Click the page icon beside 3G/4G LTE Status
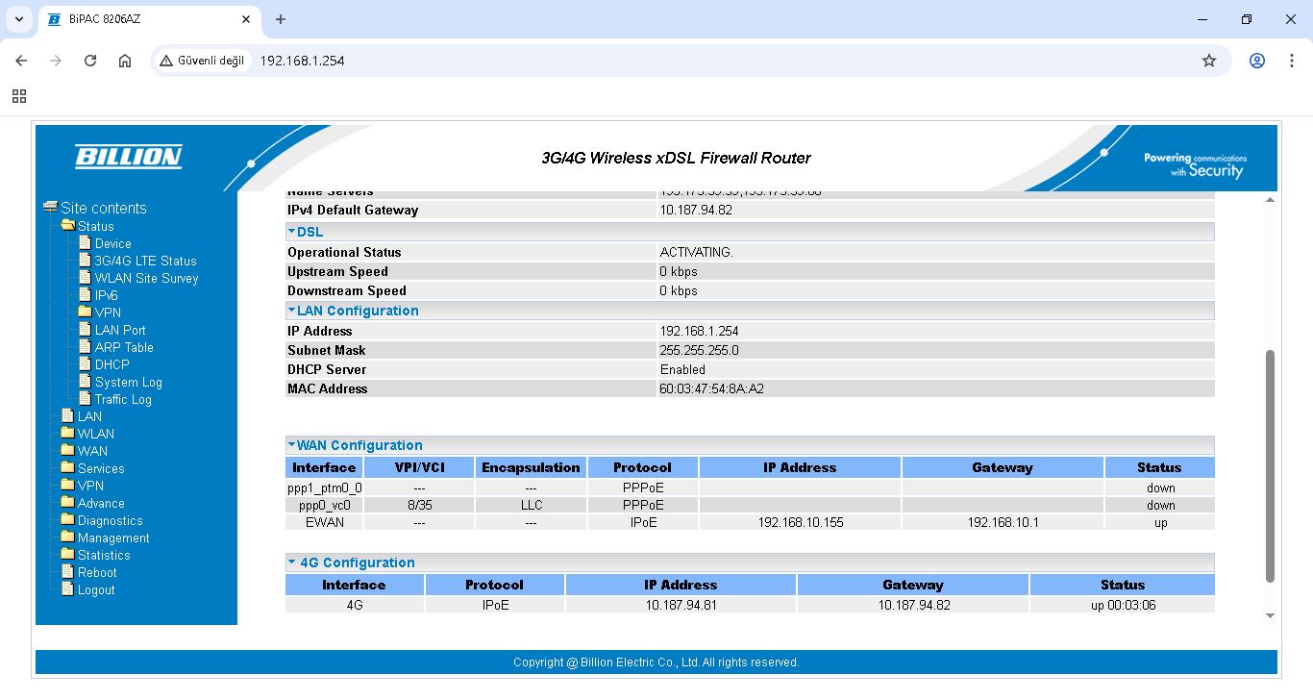 85,261
